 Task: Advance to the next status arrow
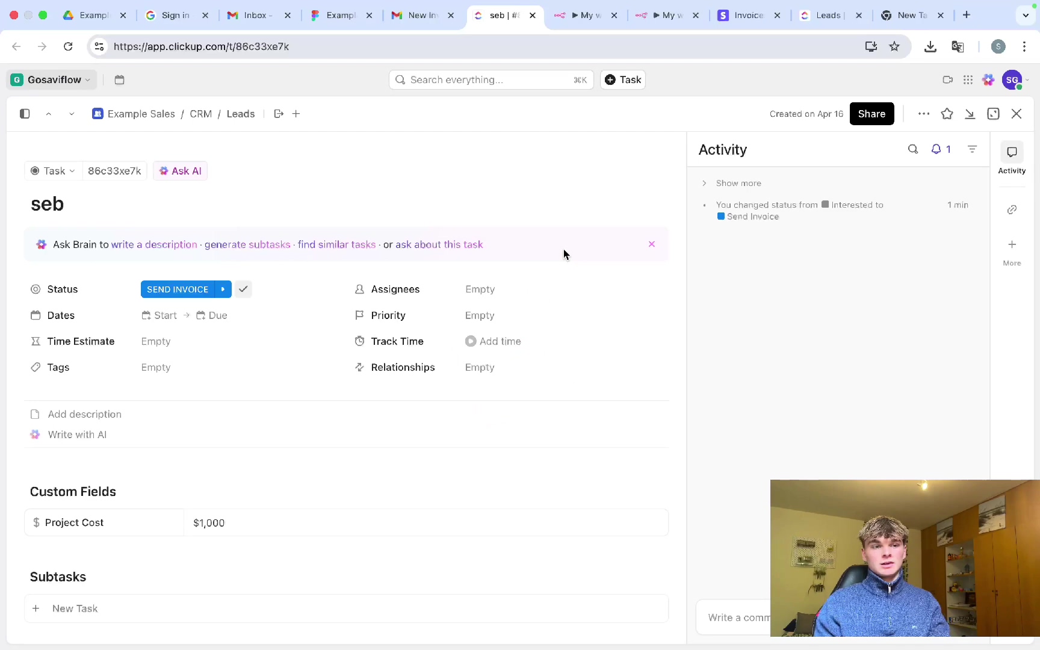point(223,289)
